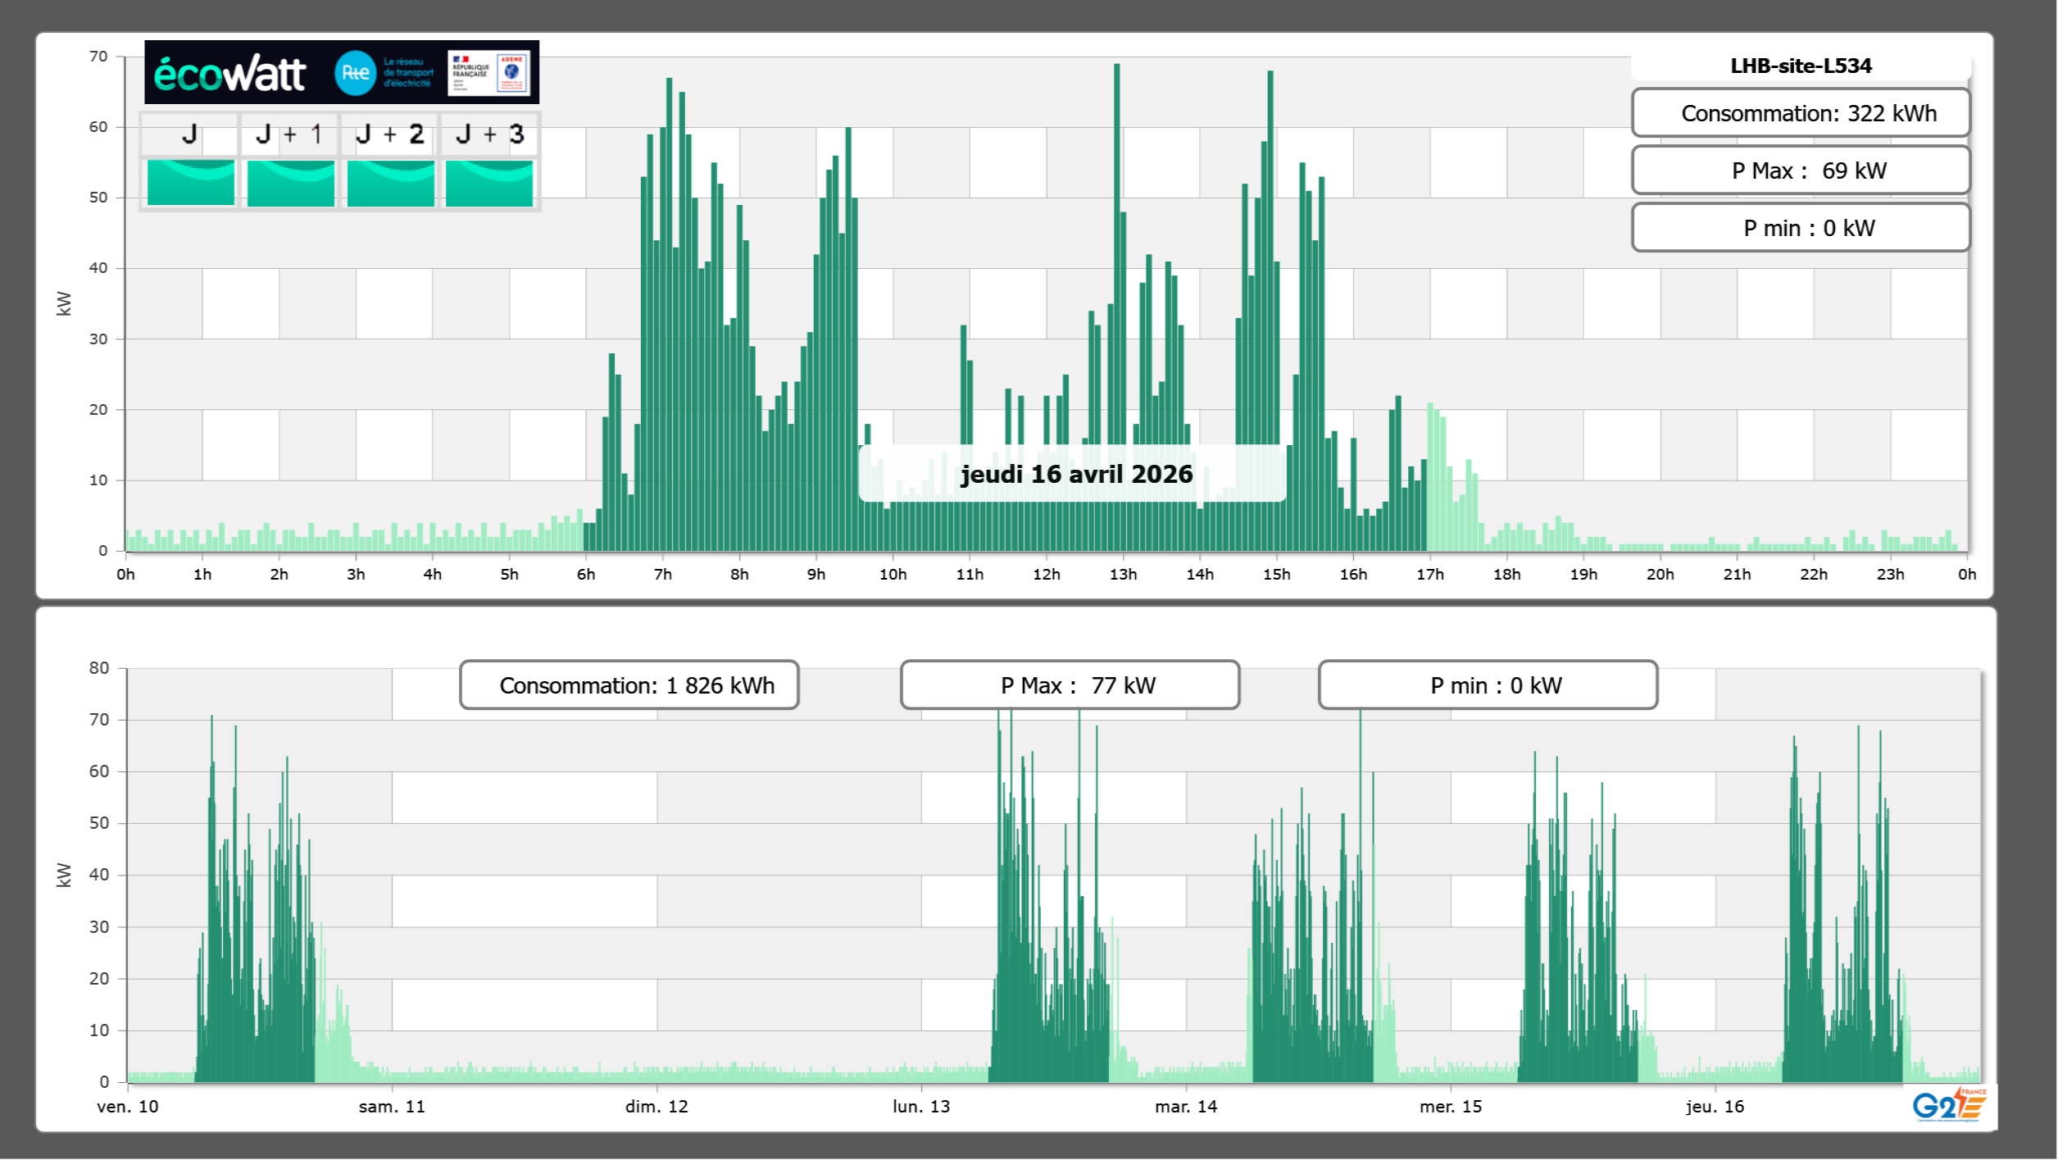Click the P Max : 77 kW box
The height and width of the screenshot is (1160, 2058).
[x=1070, y=685]
